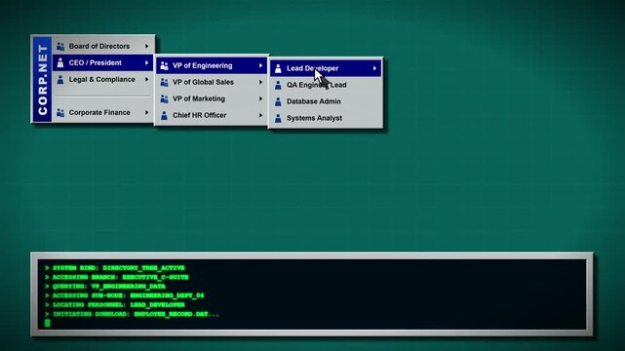Click the arrow beside CEO / President
The height and width of the screenshot is (351, 625).
(146, 63)
